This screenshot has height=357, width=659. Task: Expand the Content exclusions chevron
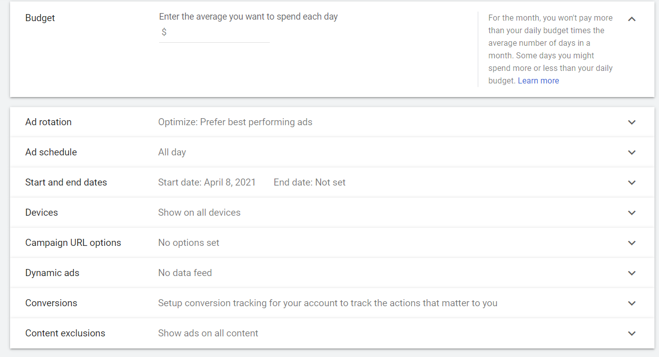point(632,333)
